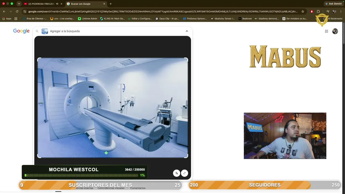Go forward to the next page
This screenshot has height=194, width=345.
11,12
